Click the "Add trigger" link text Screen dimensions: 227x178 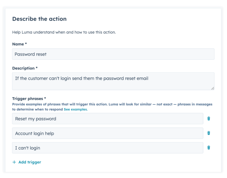pyautogui.click(x=30, y=162)
